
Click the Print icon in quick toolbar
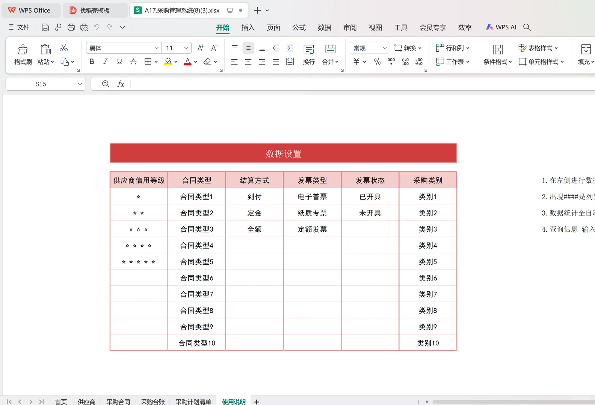(71, 27)
